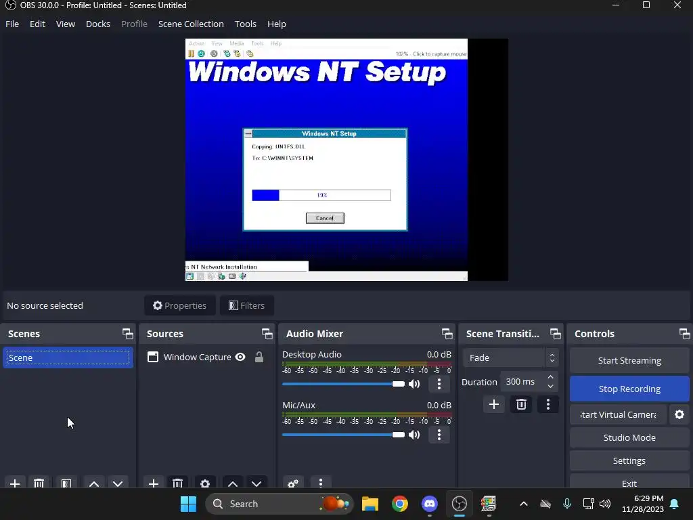Image resolution: width=693 pixels, height=520 pixels.
Task: Open File Explorer from the taskbar
Action: point(370,504)
